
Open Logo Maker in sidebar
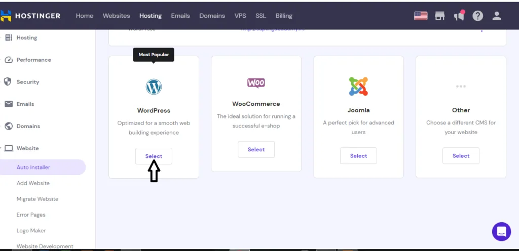pyautogui.click(x=31, y=231)
